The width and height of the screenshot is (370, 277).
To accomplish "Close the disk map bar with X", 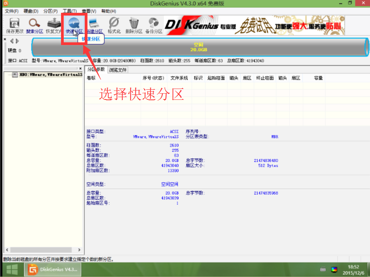I will tap(5, 39).
